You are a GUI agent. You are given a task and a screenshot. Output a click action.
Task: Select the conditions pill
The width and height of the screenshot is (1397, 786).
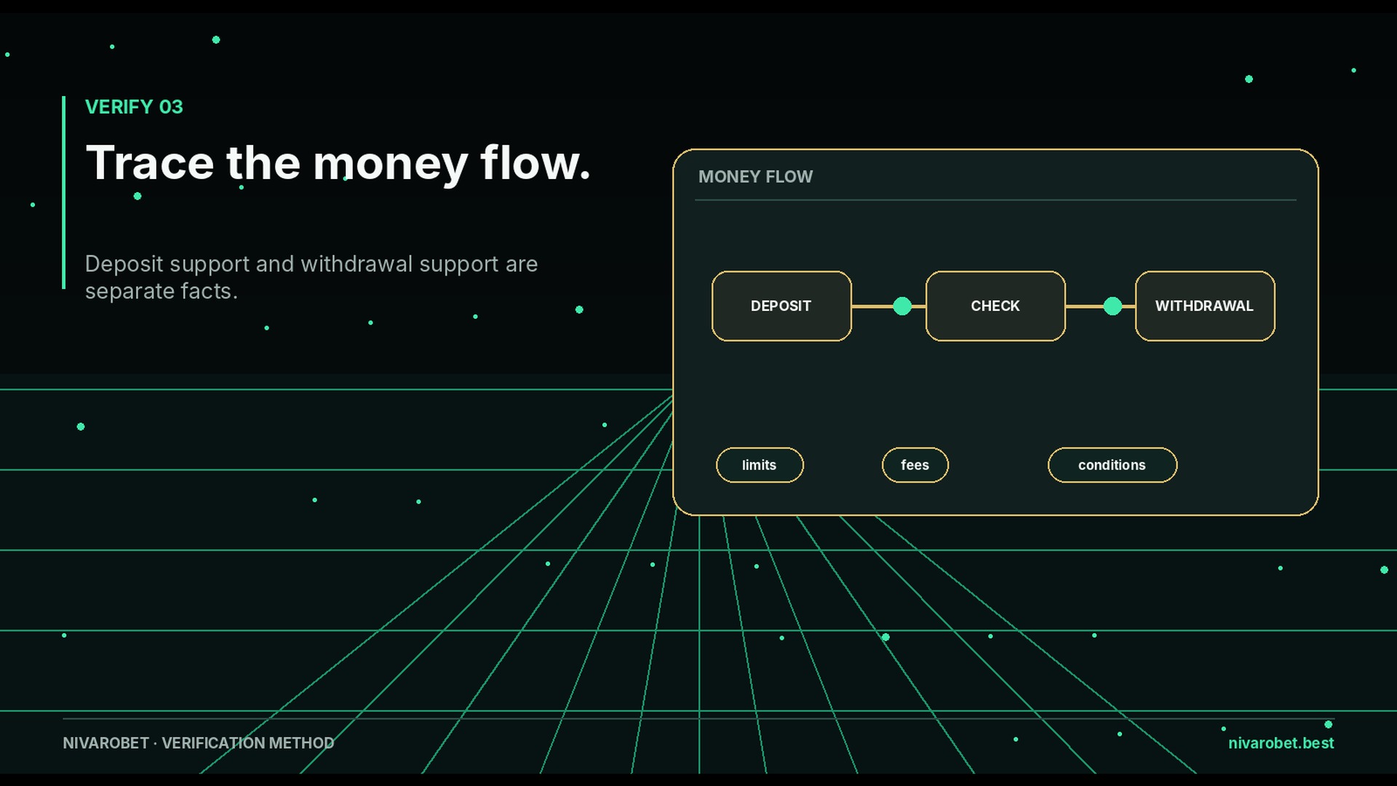(x=1113, y=465)
